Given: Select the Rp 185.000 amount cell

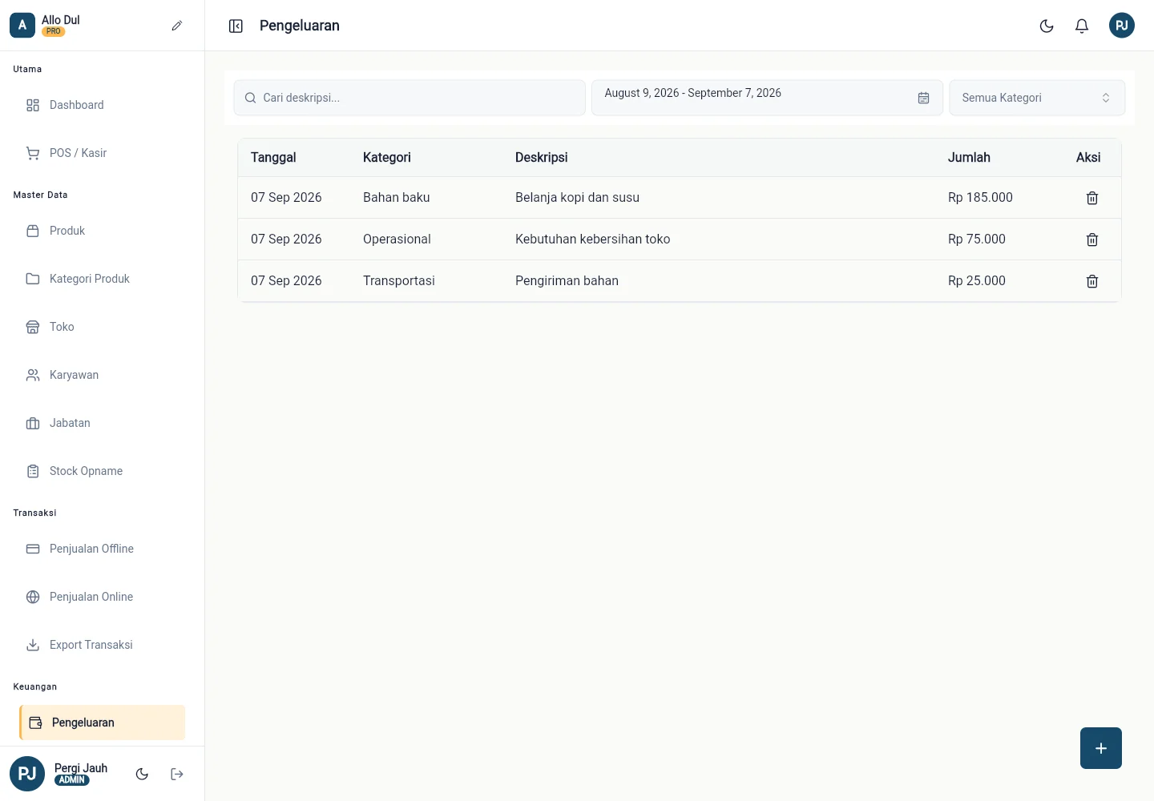Looking at the screenshot, I should pos(980,198).
